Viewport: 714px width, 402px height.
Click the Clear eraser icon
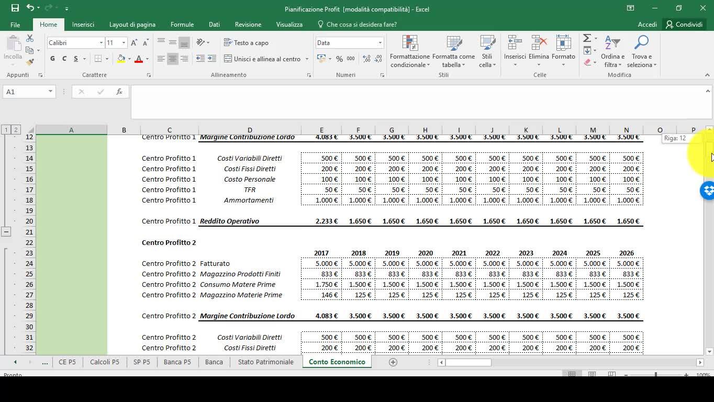(x=587, y=62)
